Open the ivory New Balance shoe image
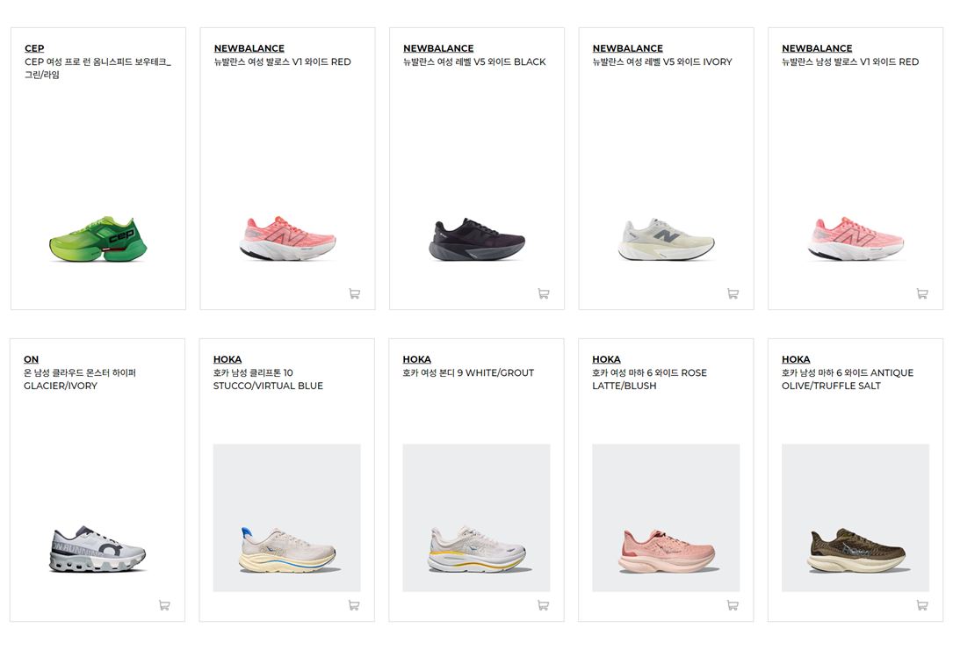Screen dimensions: 953x650 coord(666,239)
